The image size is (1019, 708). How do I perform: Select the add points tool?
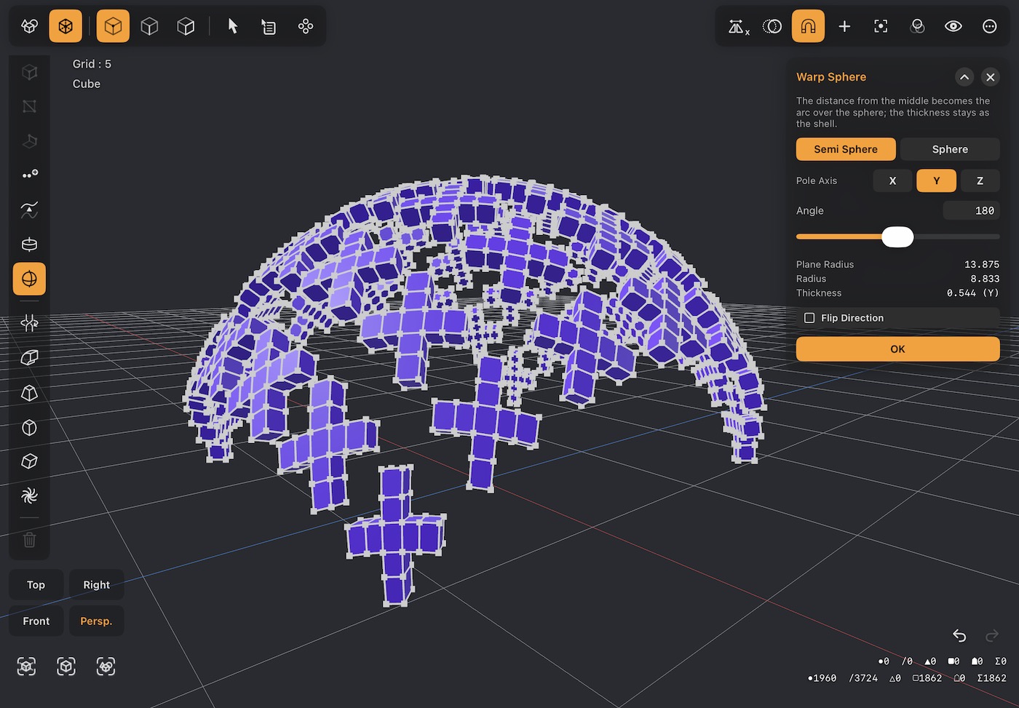tap(29, 175)
